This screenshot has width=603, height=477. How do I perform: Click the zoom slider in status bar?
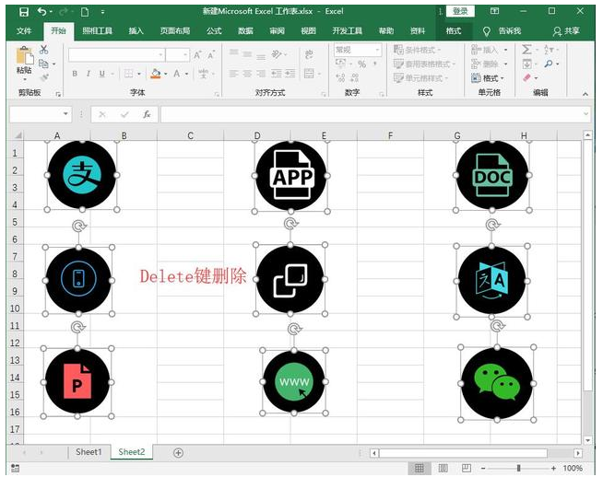[518, 468]
